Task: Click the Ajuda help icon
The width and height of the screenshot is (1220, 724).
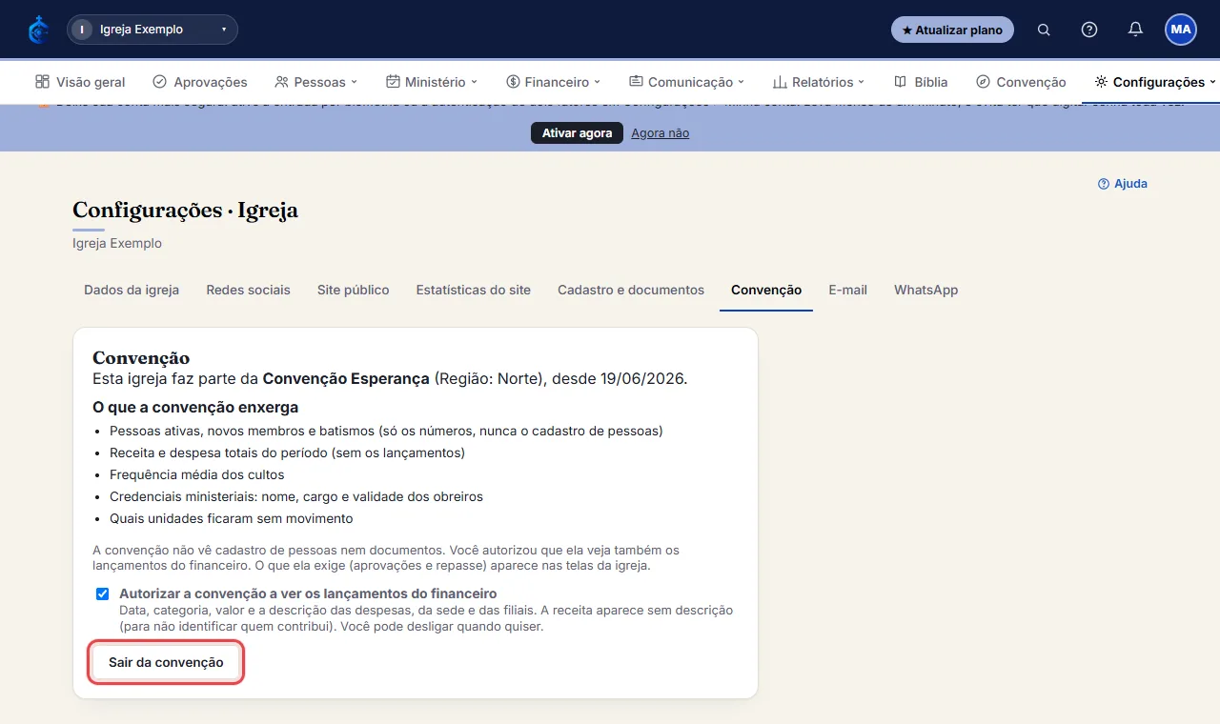Action: pyautogui.click(x=1104, y=184)
